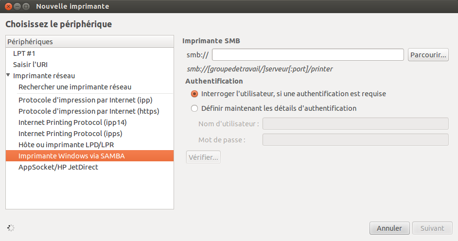Choose 'Définir maintenant les détails d'authentification'
The height and width of the screenshot is (241, 458).
(194, 108)
